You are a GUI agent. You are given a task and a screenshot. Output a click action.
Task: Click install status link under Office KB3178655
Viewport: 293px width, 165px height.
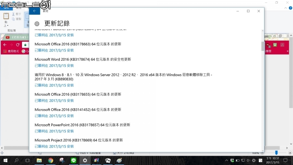coord(54,101)
